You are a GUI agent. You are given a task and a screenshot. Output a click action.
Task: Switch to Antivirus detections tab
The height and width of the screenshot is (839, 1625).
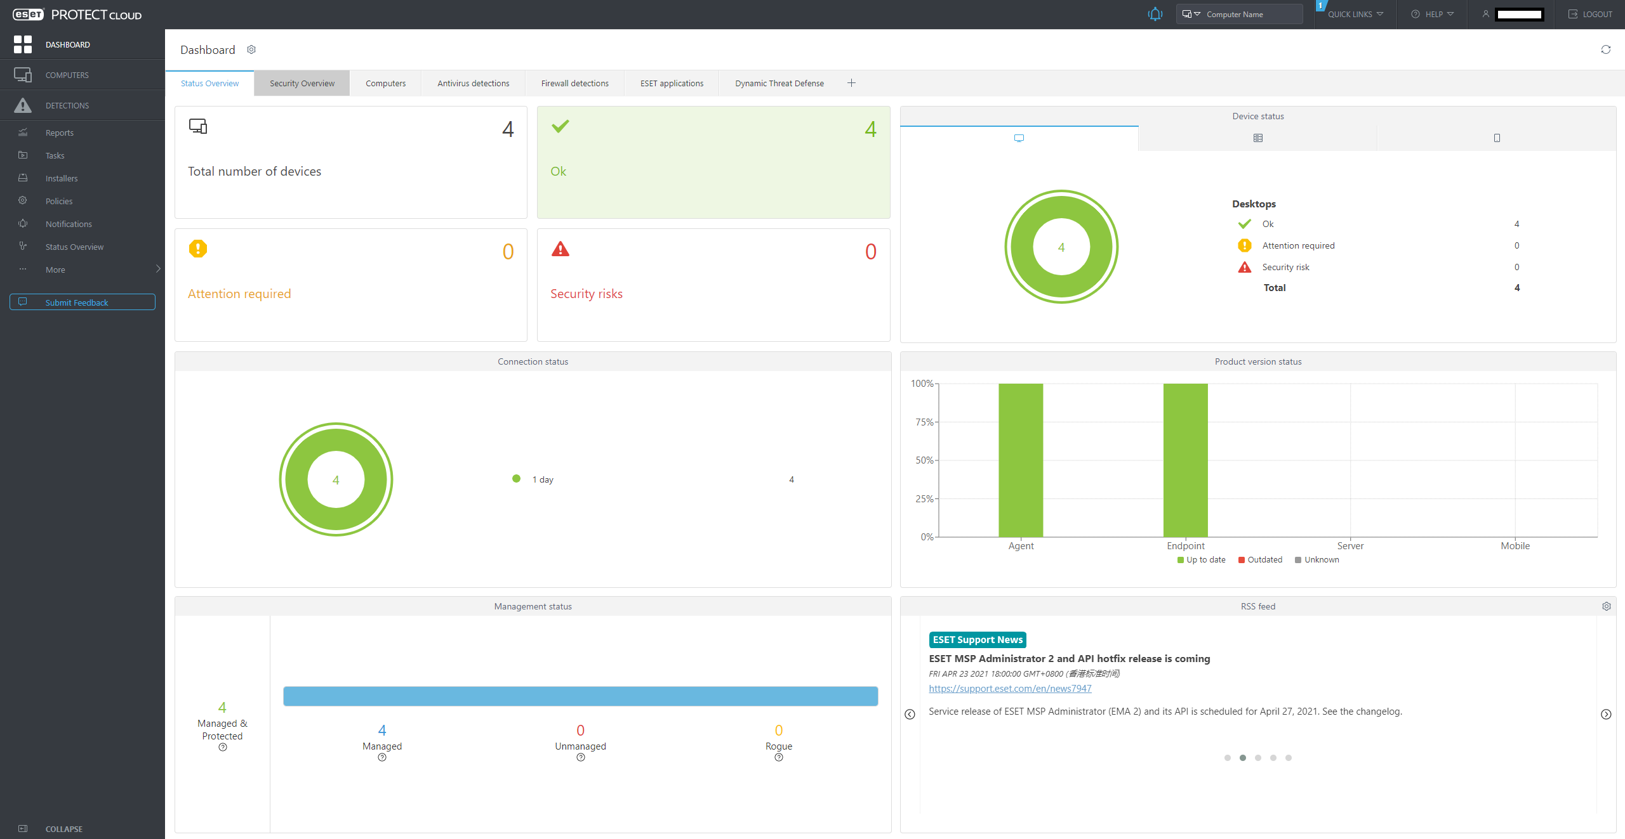click(473, 83)
